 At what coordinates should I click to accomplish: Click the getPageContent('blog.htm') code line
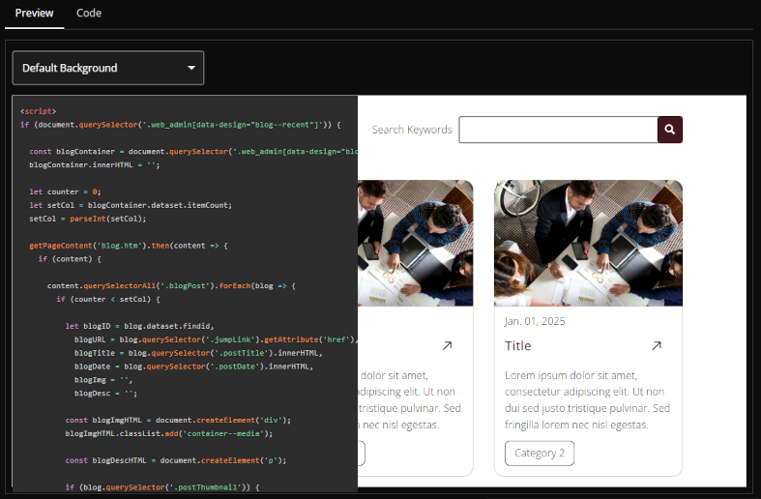[128, 246]
